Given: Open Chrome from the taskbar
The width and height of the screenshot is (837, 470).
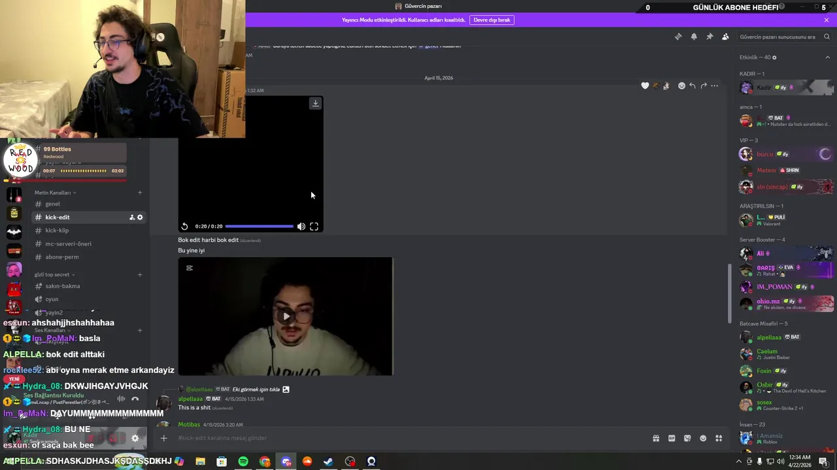Looking at the screenshot, I should 265,462.
